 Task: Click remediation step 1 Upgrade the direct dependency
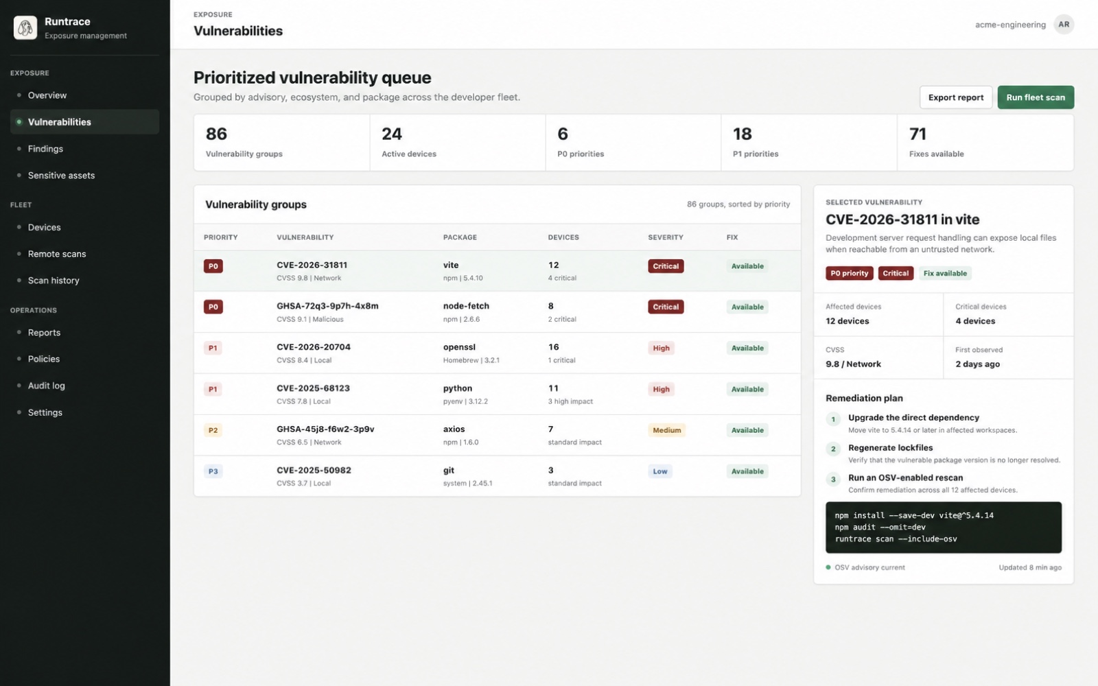[x=944, y=423]
